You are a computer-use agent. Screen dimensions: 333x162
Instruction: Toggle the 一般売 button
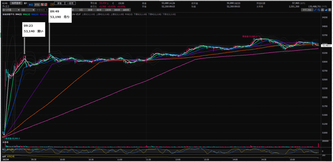pyautogui.click(x=70, y=3)
